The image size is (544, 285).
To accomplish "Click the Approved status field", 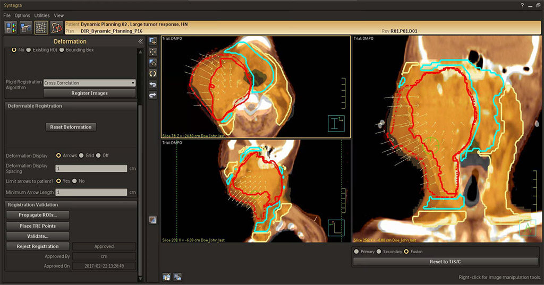I will click(x=104, y=246).
